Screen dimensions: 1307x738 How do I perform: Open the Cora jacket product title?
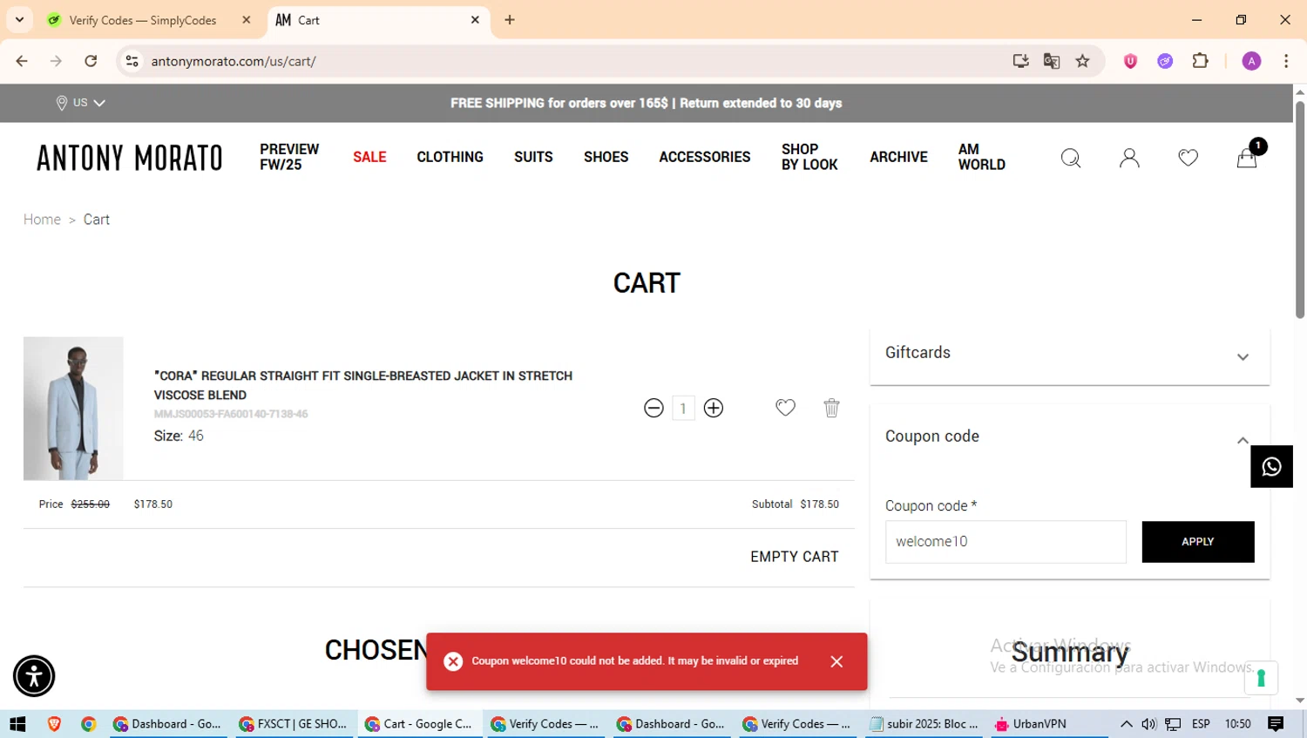(x=362, y=385)
